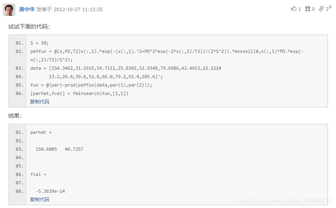This screenshot has width=336, height=208.
Task: Click the chain permalink icon
Action: (x=321, y=8)
